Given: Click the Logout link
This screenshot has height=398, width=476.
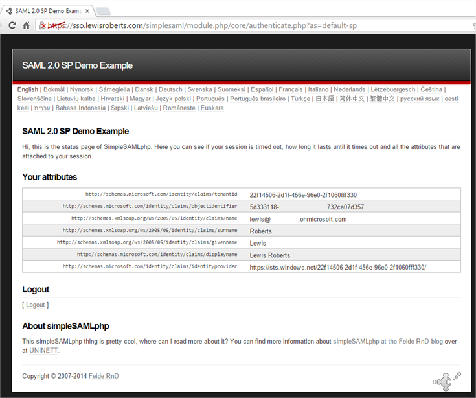Looking at the screenshot, I should pyautogui.click(x=35, y=305).
